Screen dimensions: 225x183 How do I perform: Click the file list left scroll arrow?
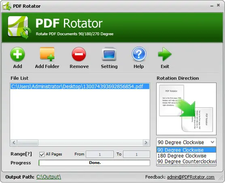coord(14,143)
